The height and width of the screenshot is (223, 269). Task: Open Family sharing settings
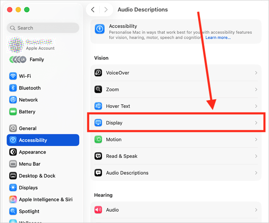pyautogui.click(x=36, y=59)
